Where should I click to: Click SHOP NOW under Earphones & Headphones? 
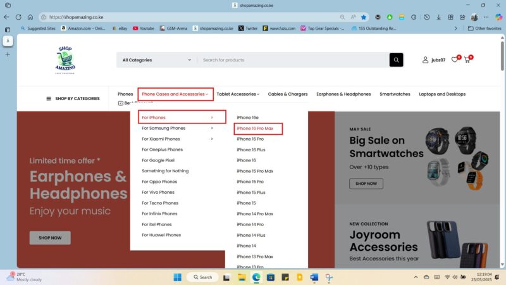(50, 238)
